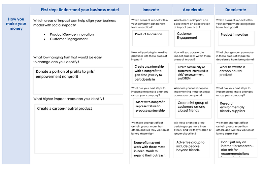This screenshot has width=264, height=170.
Task: Select the 'How you make your money' side label
Action: point(16,24)
